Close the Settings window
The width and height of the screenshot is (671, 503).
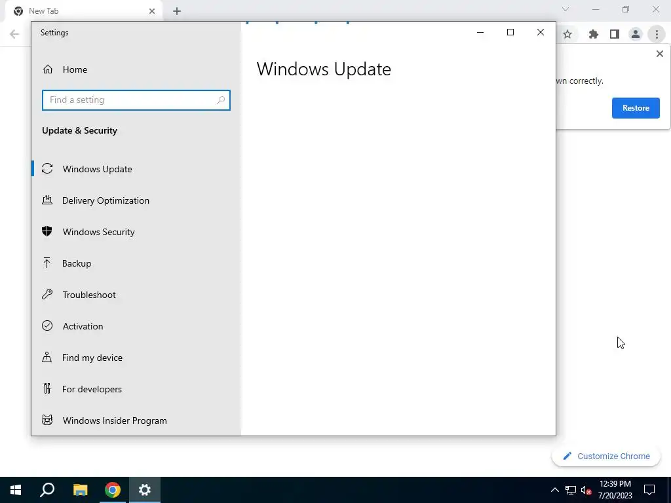click(541, 33)
